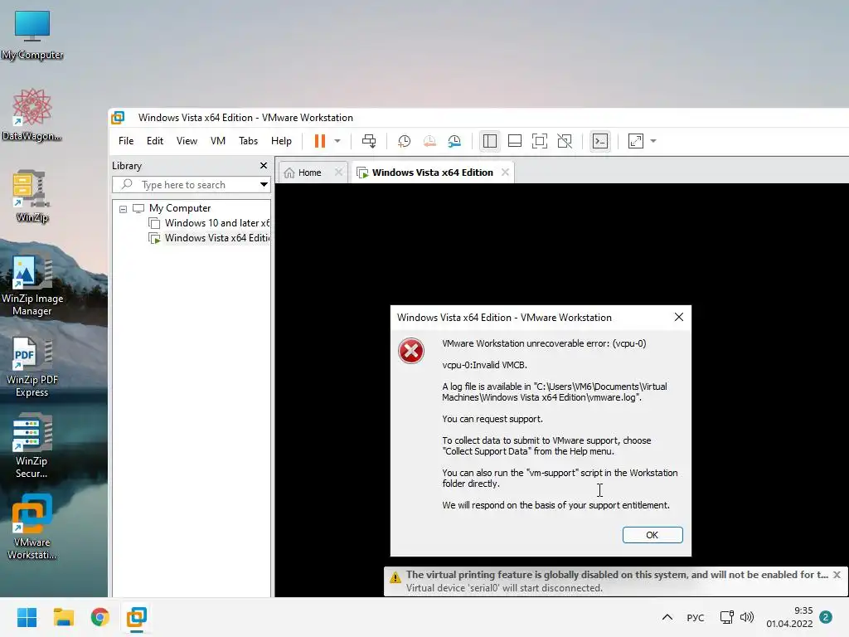The image size is (849, 637).
Task: Switch to Unity mode icon
Action: click(x=564, y=141)
